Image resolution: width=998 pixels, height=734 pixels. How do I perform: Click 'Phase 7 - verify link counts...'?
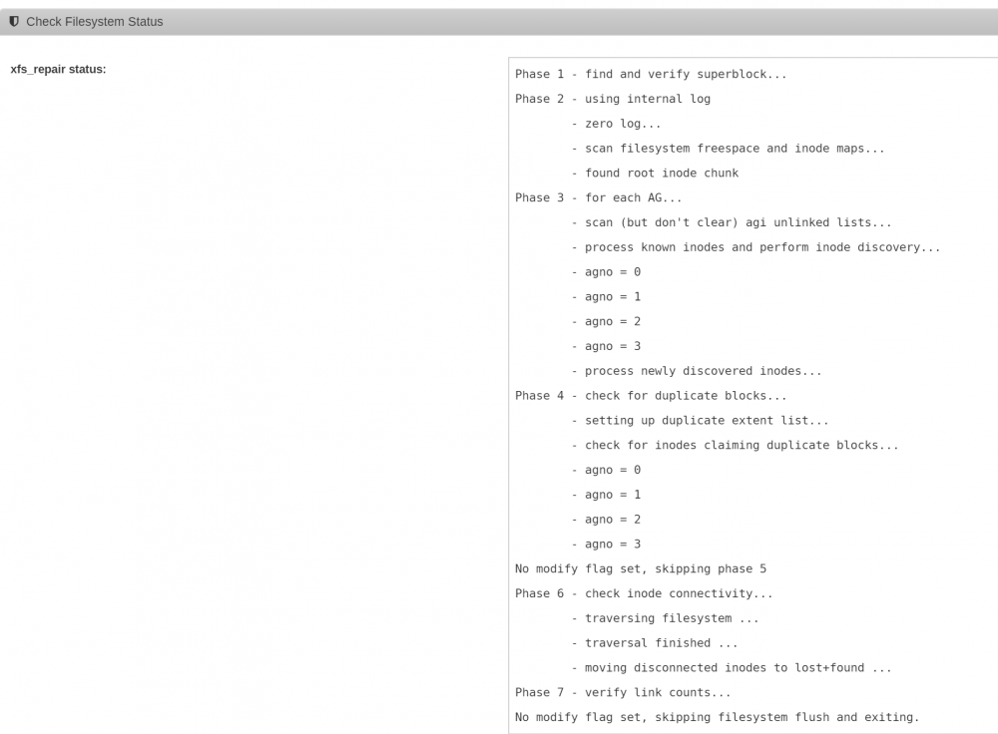623,693
